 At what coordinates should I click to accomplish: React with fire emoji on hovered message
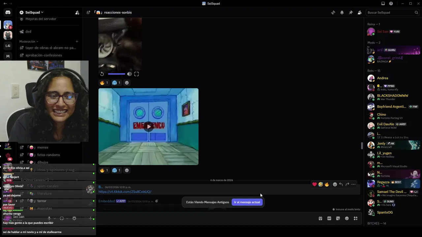pyautogui.click(x=327, y=184)
